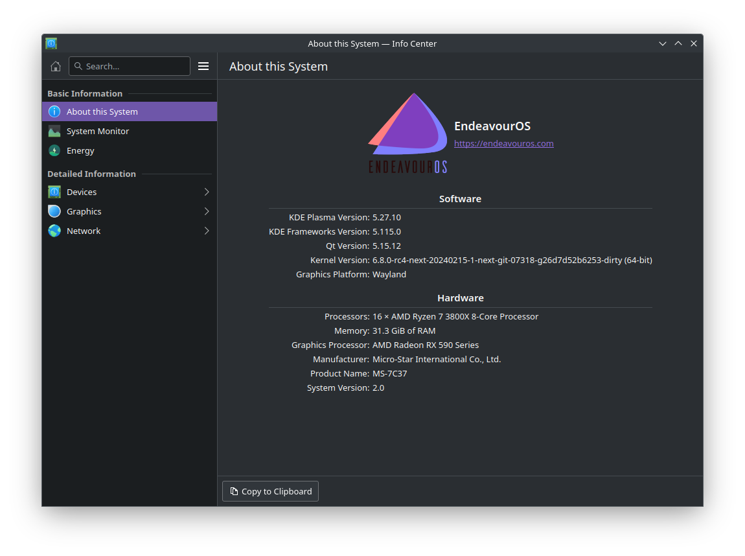Click the Energy icon
This screenshot has height=556, width=745.
(x=54, y=150)
